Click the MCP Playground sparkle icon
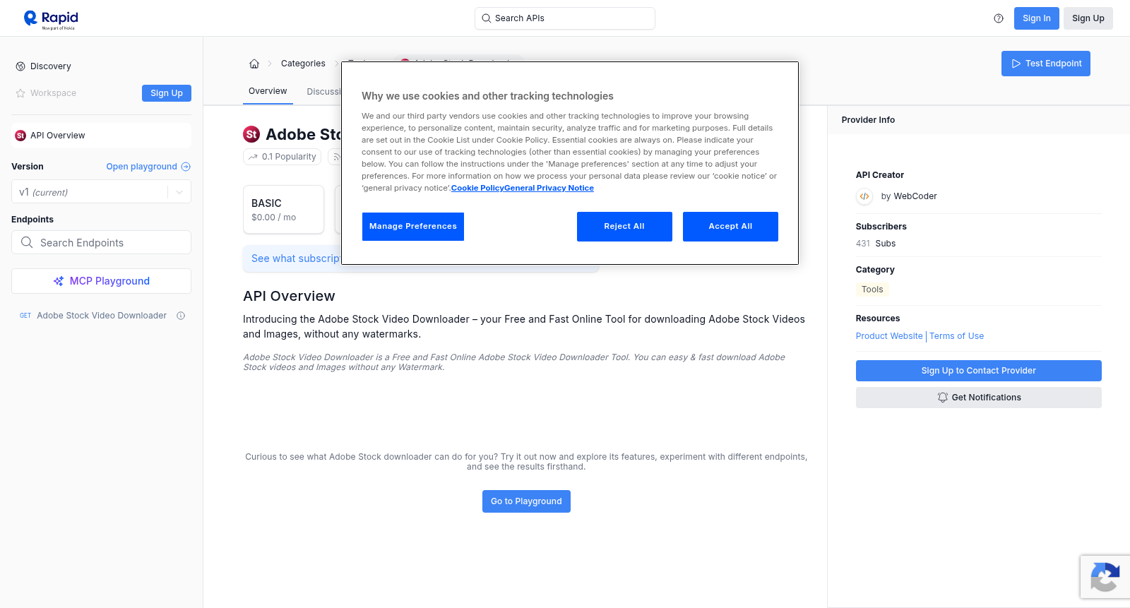 (x=59, y=281)
